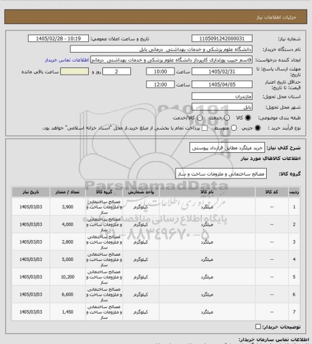Click the کد کالا column header

click(x=272, y=192)
